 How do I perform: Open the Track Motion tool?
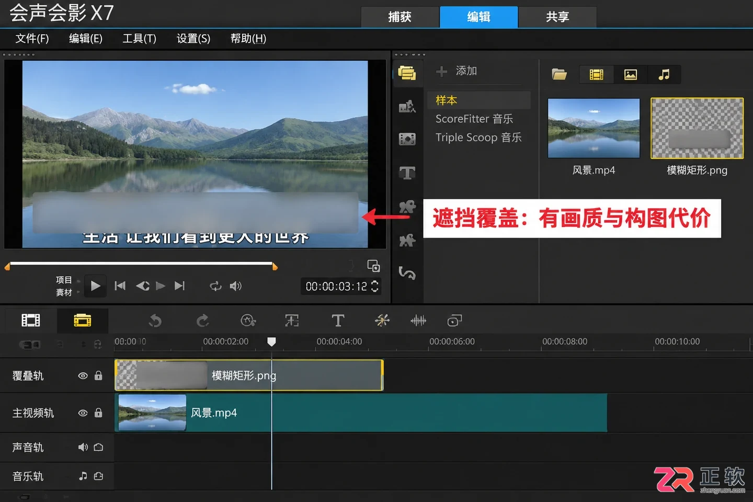(382, 321)
